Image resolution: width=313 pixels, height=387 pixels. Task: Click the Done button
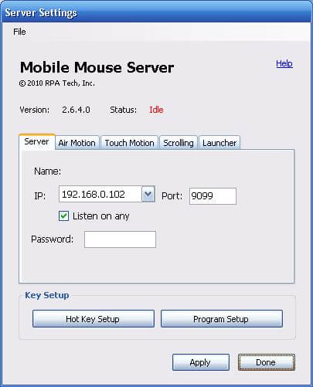click(x=267, y=362)
